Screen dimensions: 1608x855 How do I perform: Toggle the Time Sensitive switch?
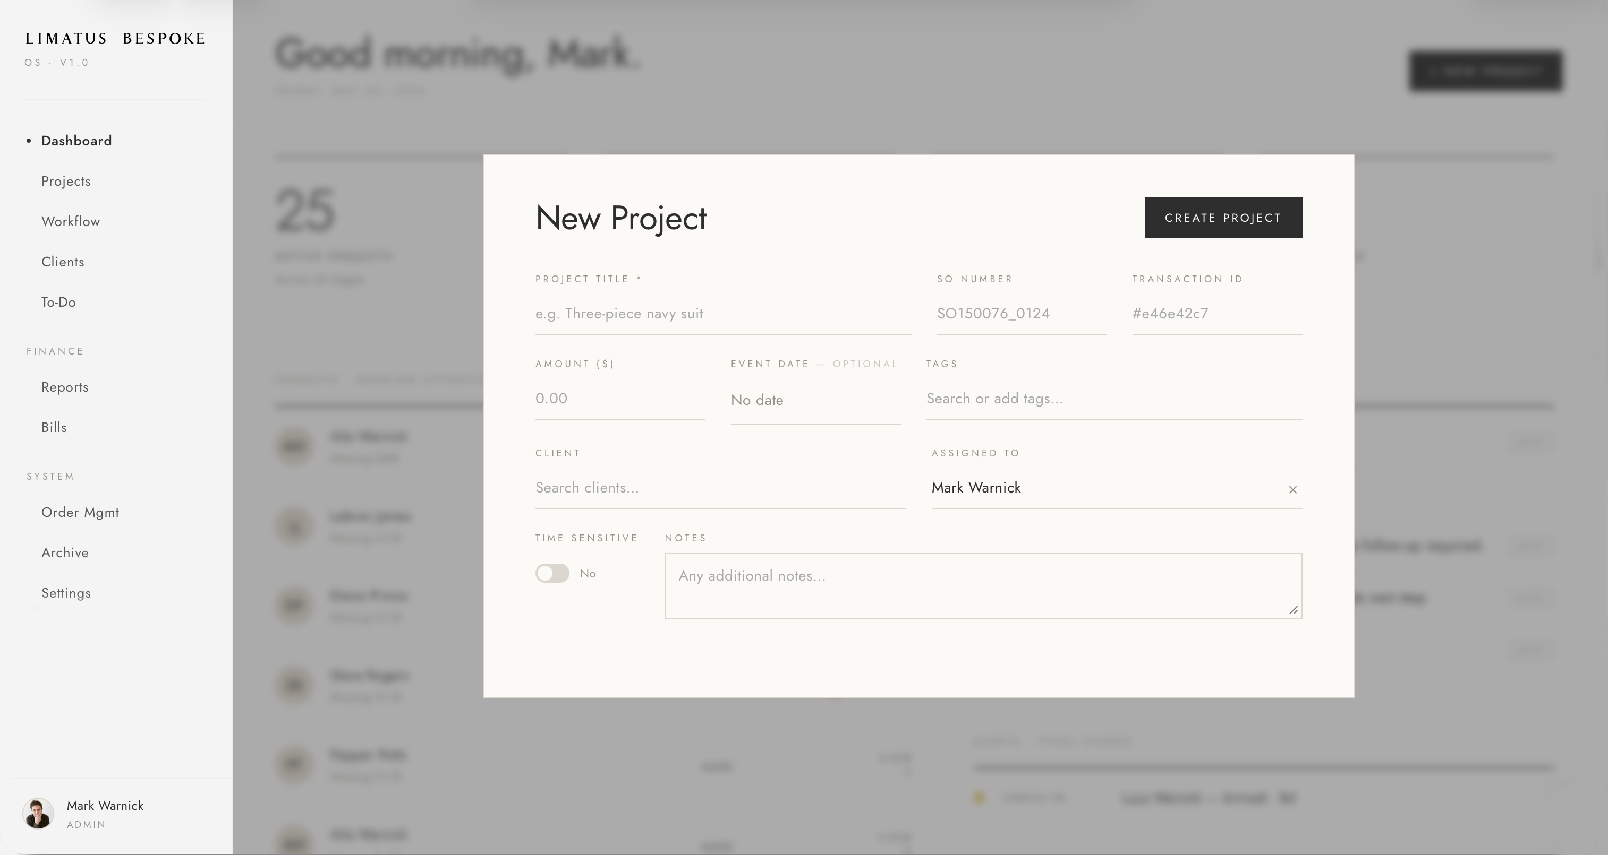(x=552, y=573)
